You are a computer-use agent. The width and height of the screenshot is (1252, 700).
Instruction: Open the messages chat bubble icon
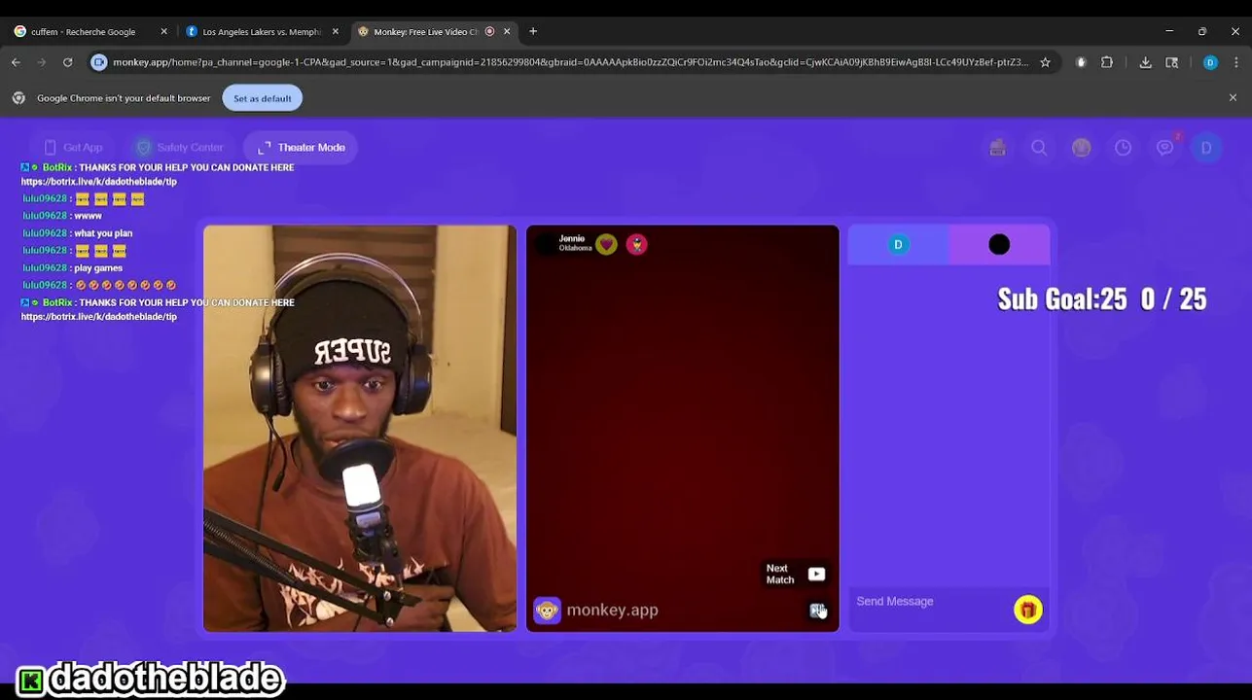[x=1164, y=148]
